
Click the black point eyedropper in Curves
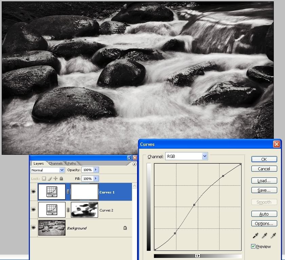(x=255, y=236)
